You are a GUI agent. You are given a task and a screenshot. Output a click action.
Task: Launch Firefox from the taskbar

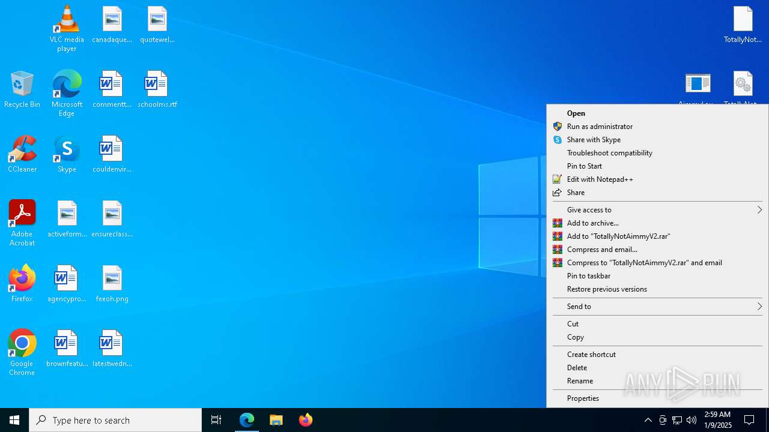pos(305,420)
